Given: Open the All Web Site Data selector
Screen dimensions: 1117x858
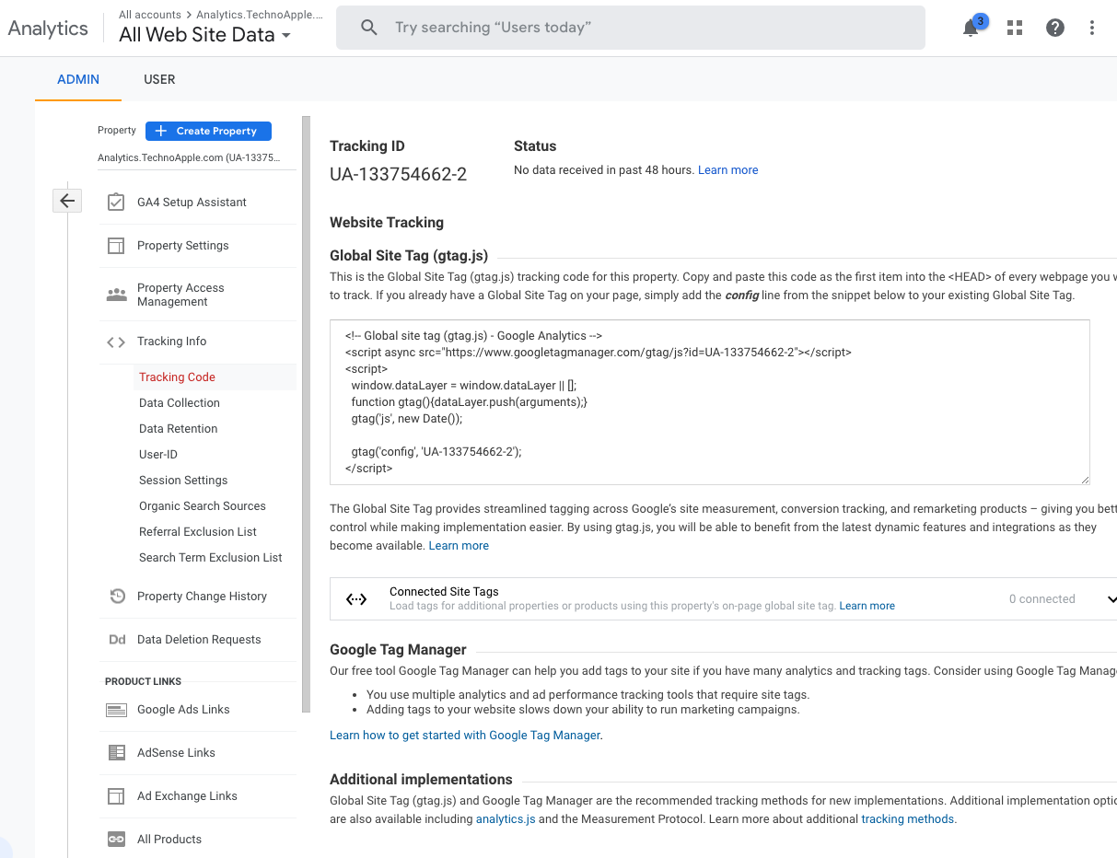Looking at the screenshot, I should coord(205,35).
